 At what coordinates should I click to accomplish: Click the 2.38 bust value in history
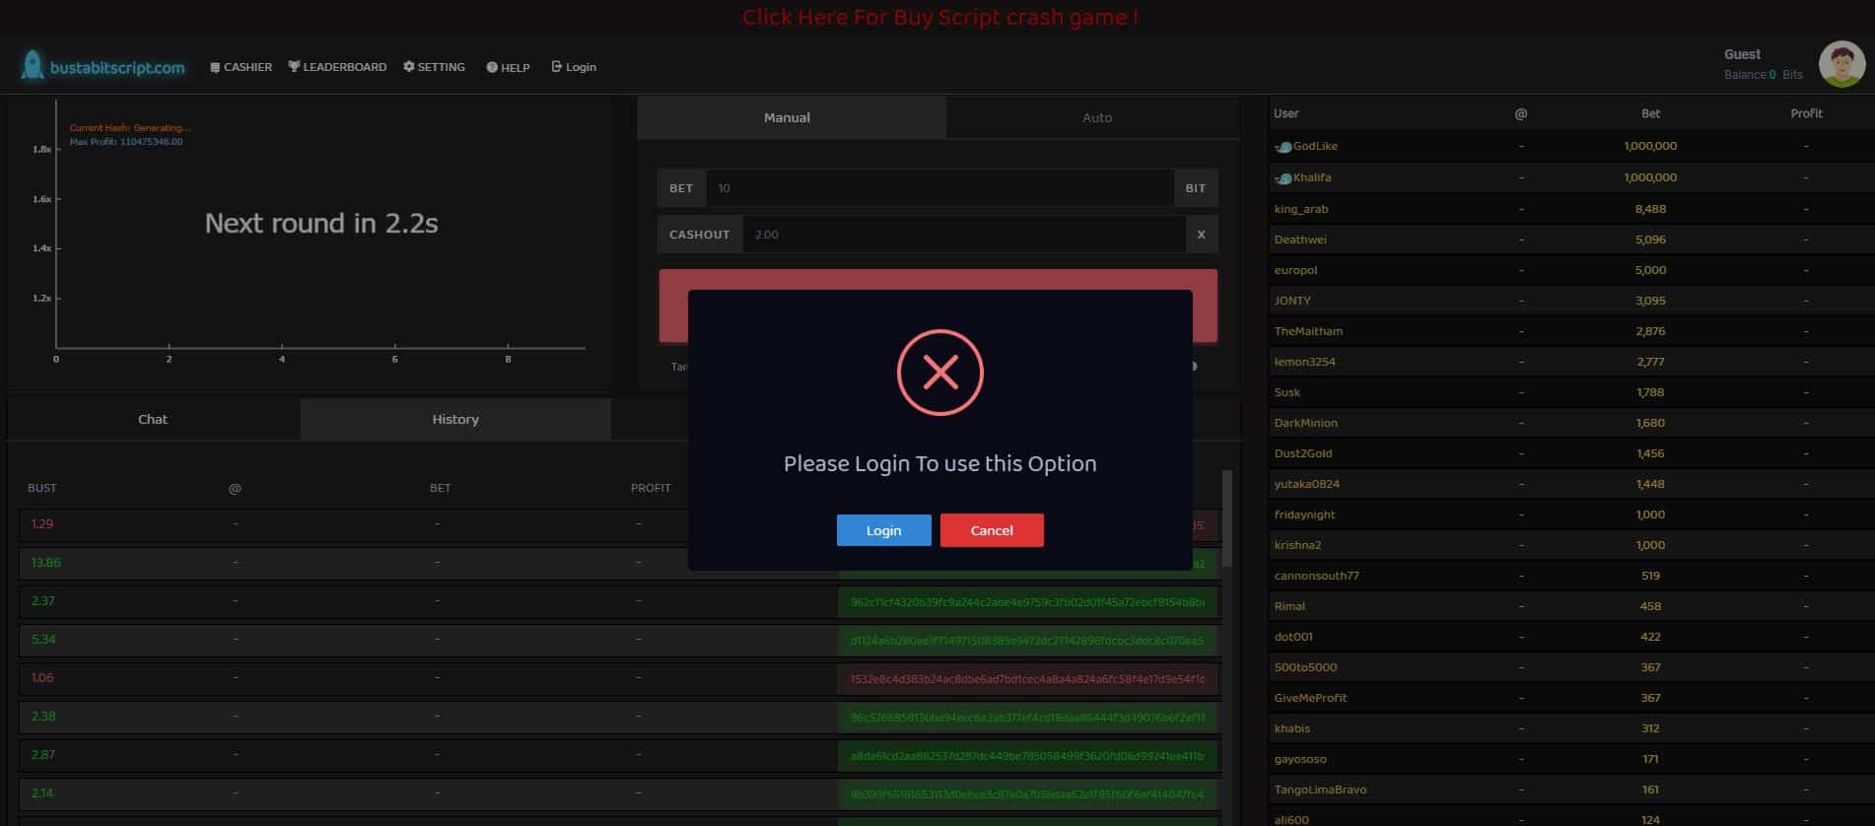[43, 717]
